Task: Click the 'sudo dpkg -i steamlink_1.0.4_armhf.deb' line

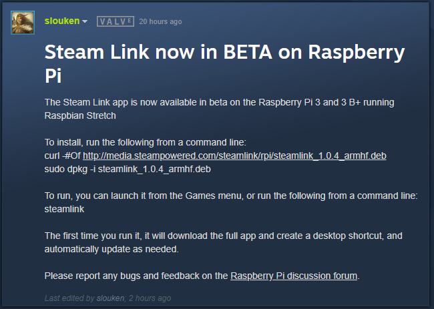Action: tap(128, 169)
